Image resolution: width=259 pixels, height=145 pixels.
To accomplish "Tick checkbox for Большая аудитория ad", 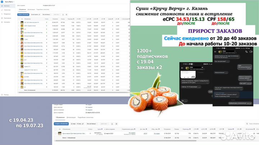I will click(19, 36).
